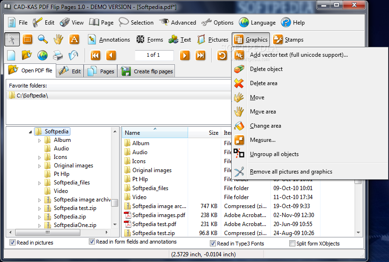Expand Softpedia.zip node in tree

pyautogui.click(x=39, y=217)
